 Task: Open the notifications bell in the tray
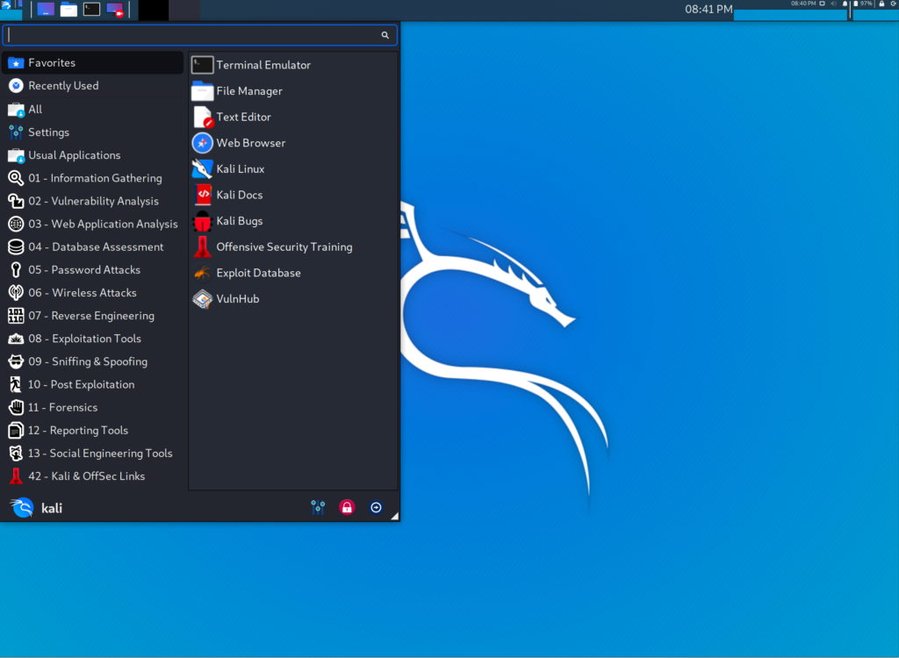pos(845,4)
